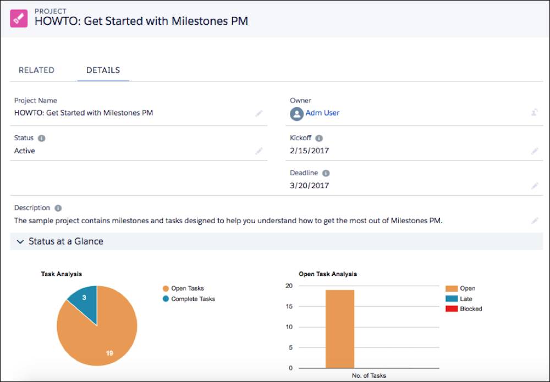The width and height of the screenshot is (550, 382).
Task: Edit the Project Name field pencil icon
Action: pos(259,113)
